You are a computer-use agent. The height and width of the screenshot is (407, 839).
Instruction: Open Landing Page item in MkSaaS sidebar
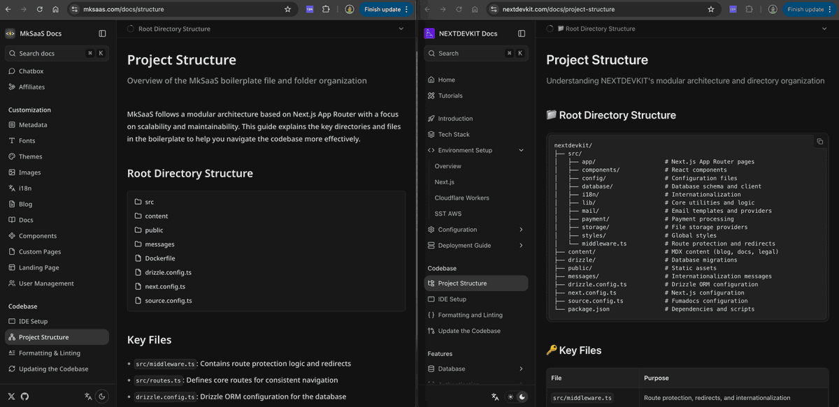[57, 267]
